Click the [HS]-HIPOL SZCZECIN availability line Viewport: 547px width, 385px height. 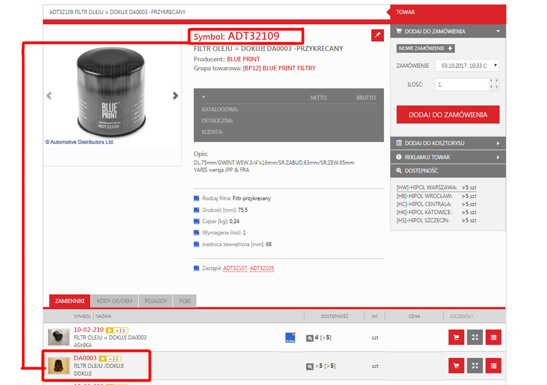click(436, 221)
